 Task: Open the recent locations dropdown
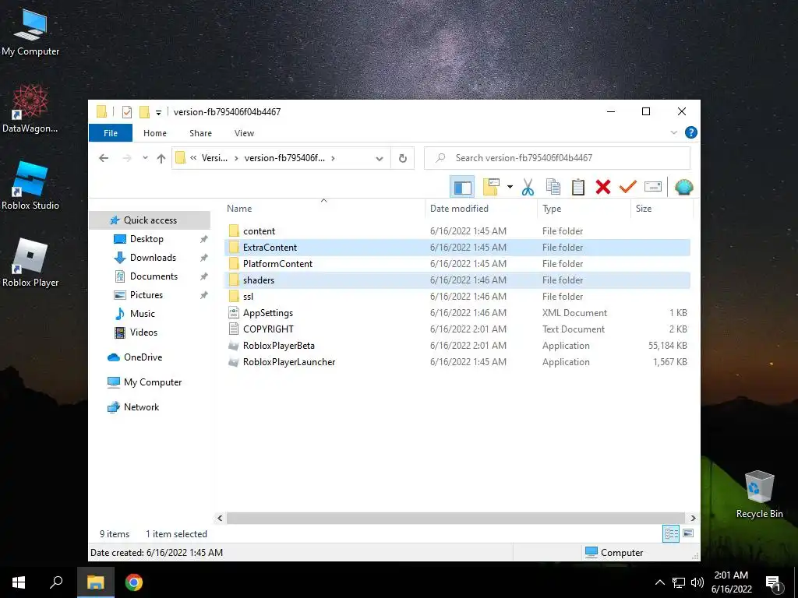tap(145, 158)
